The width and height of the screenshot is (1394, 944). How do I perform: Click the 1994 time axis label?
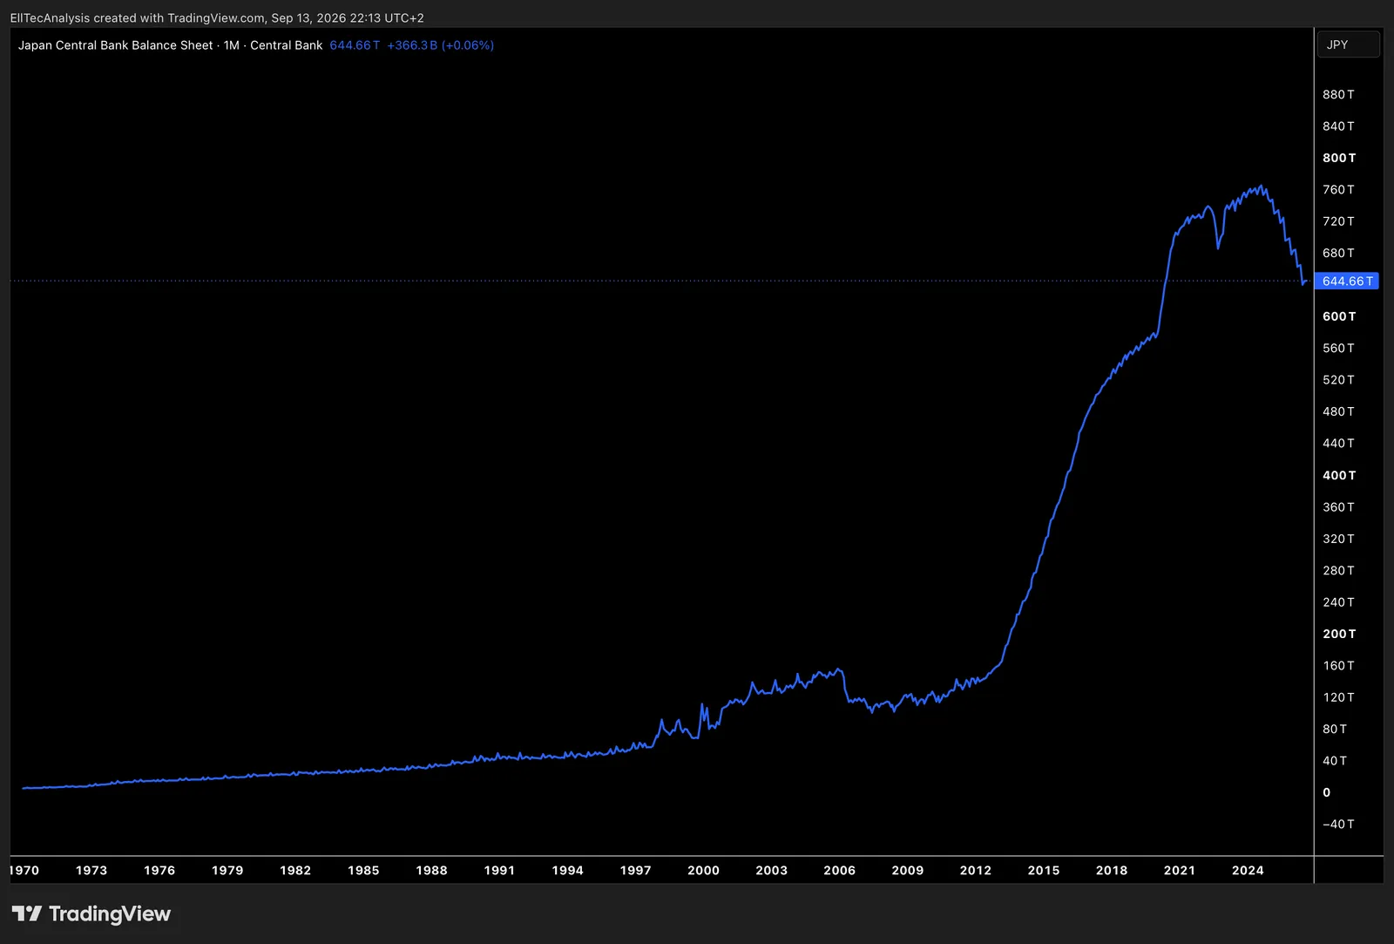click(x=567, y=870)
